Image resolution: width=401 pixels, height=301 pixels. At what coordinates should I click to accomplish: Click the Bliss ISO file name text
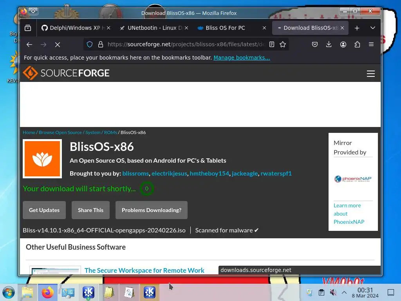104,230
